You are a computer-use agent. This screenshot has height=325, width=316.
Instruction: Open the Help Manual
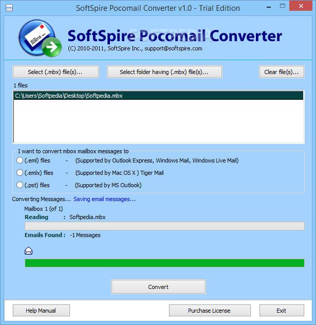[x=41, y=311]
